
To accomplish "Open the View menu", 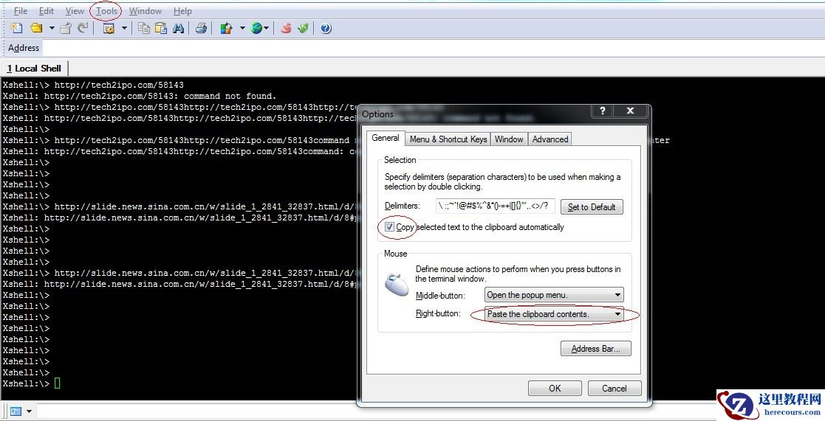I will [x=75, y=11].
